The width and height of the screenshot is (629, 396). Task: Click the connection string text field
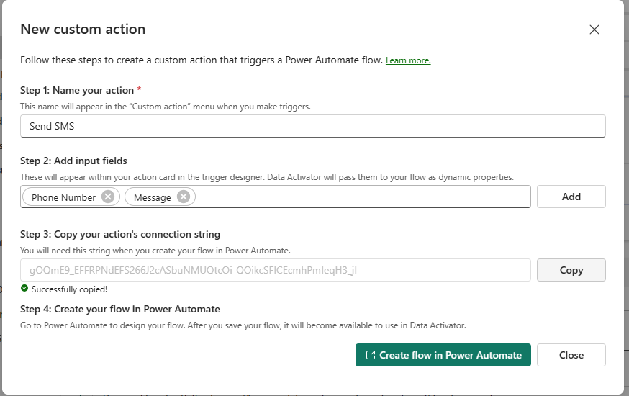[276, 270]
